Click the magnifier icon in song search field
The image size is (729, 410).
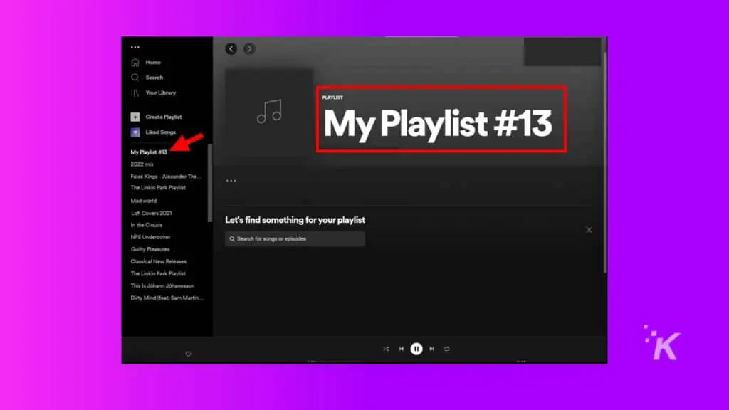click(232, 239)
